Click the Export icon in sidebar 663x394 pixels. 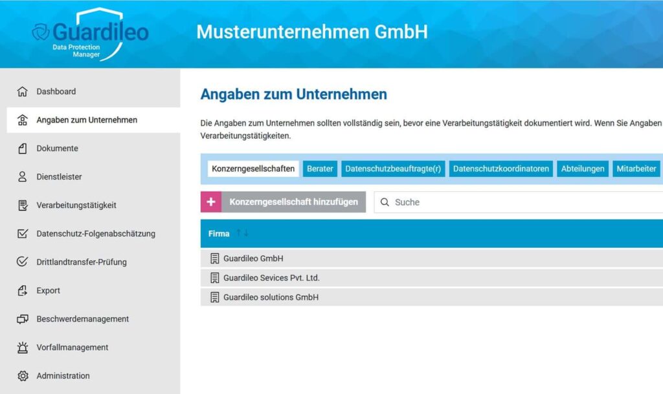pyautogui.click(x=23, y=291)
